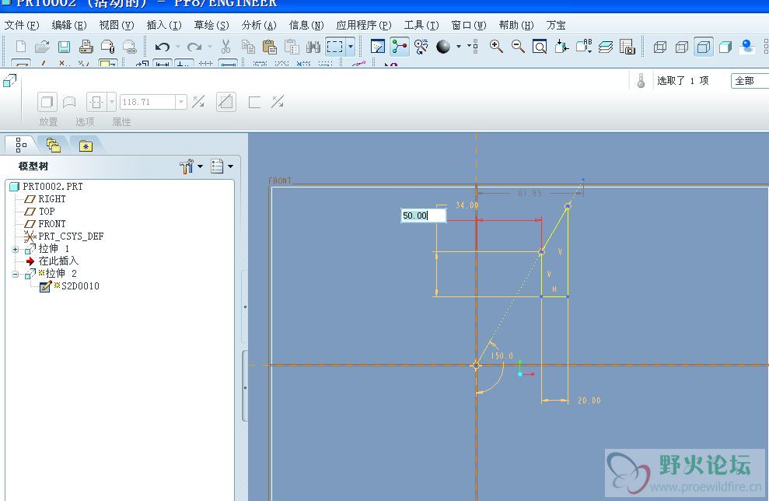Screen dimensions: 769x501
Task: Switch to the favorites folder tab
Action: [x=86, y=145]
